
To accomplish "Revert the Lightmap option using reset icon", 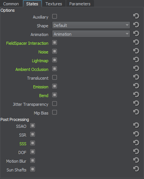I will (136, 60).
